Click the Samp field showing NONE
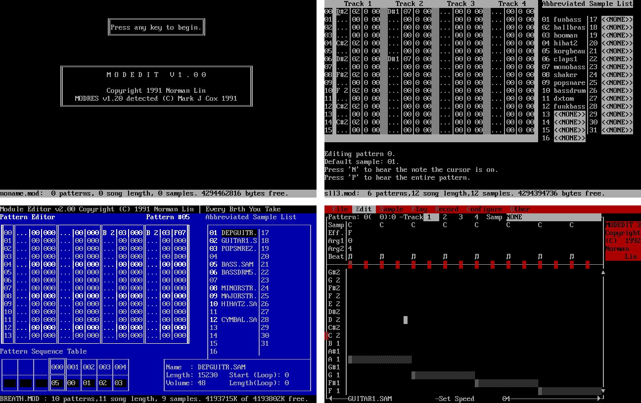 pos(554,217)
